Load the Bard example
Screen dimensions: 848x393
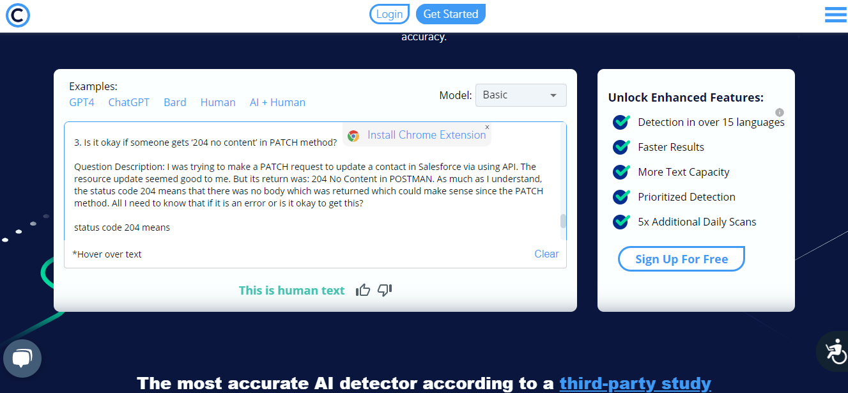tap(175, 102)
